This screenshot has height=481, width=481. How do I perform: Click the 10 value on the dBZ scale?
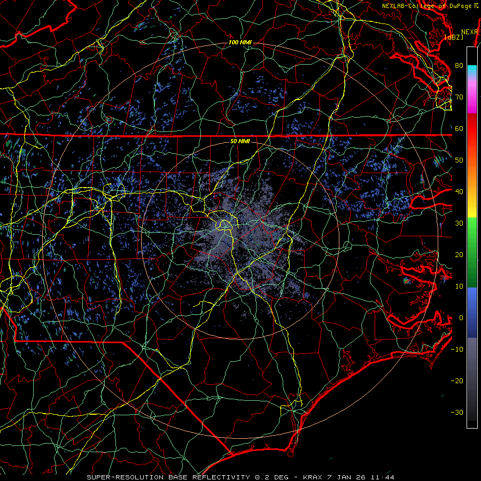(x=459, y=286)
